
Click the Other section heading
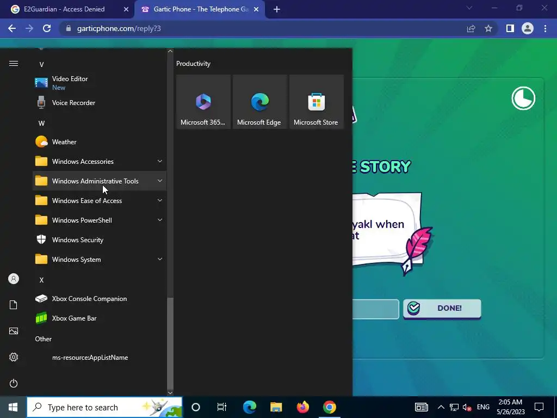tap(44, 339)
